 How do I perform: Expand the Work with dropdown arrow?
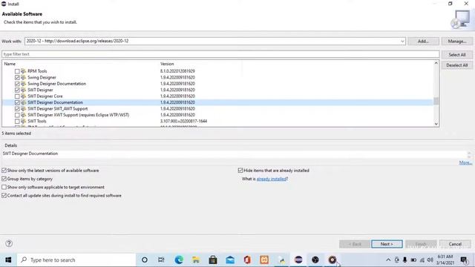tap(402, 42)
